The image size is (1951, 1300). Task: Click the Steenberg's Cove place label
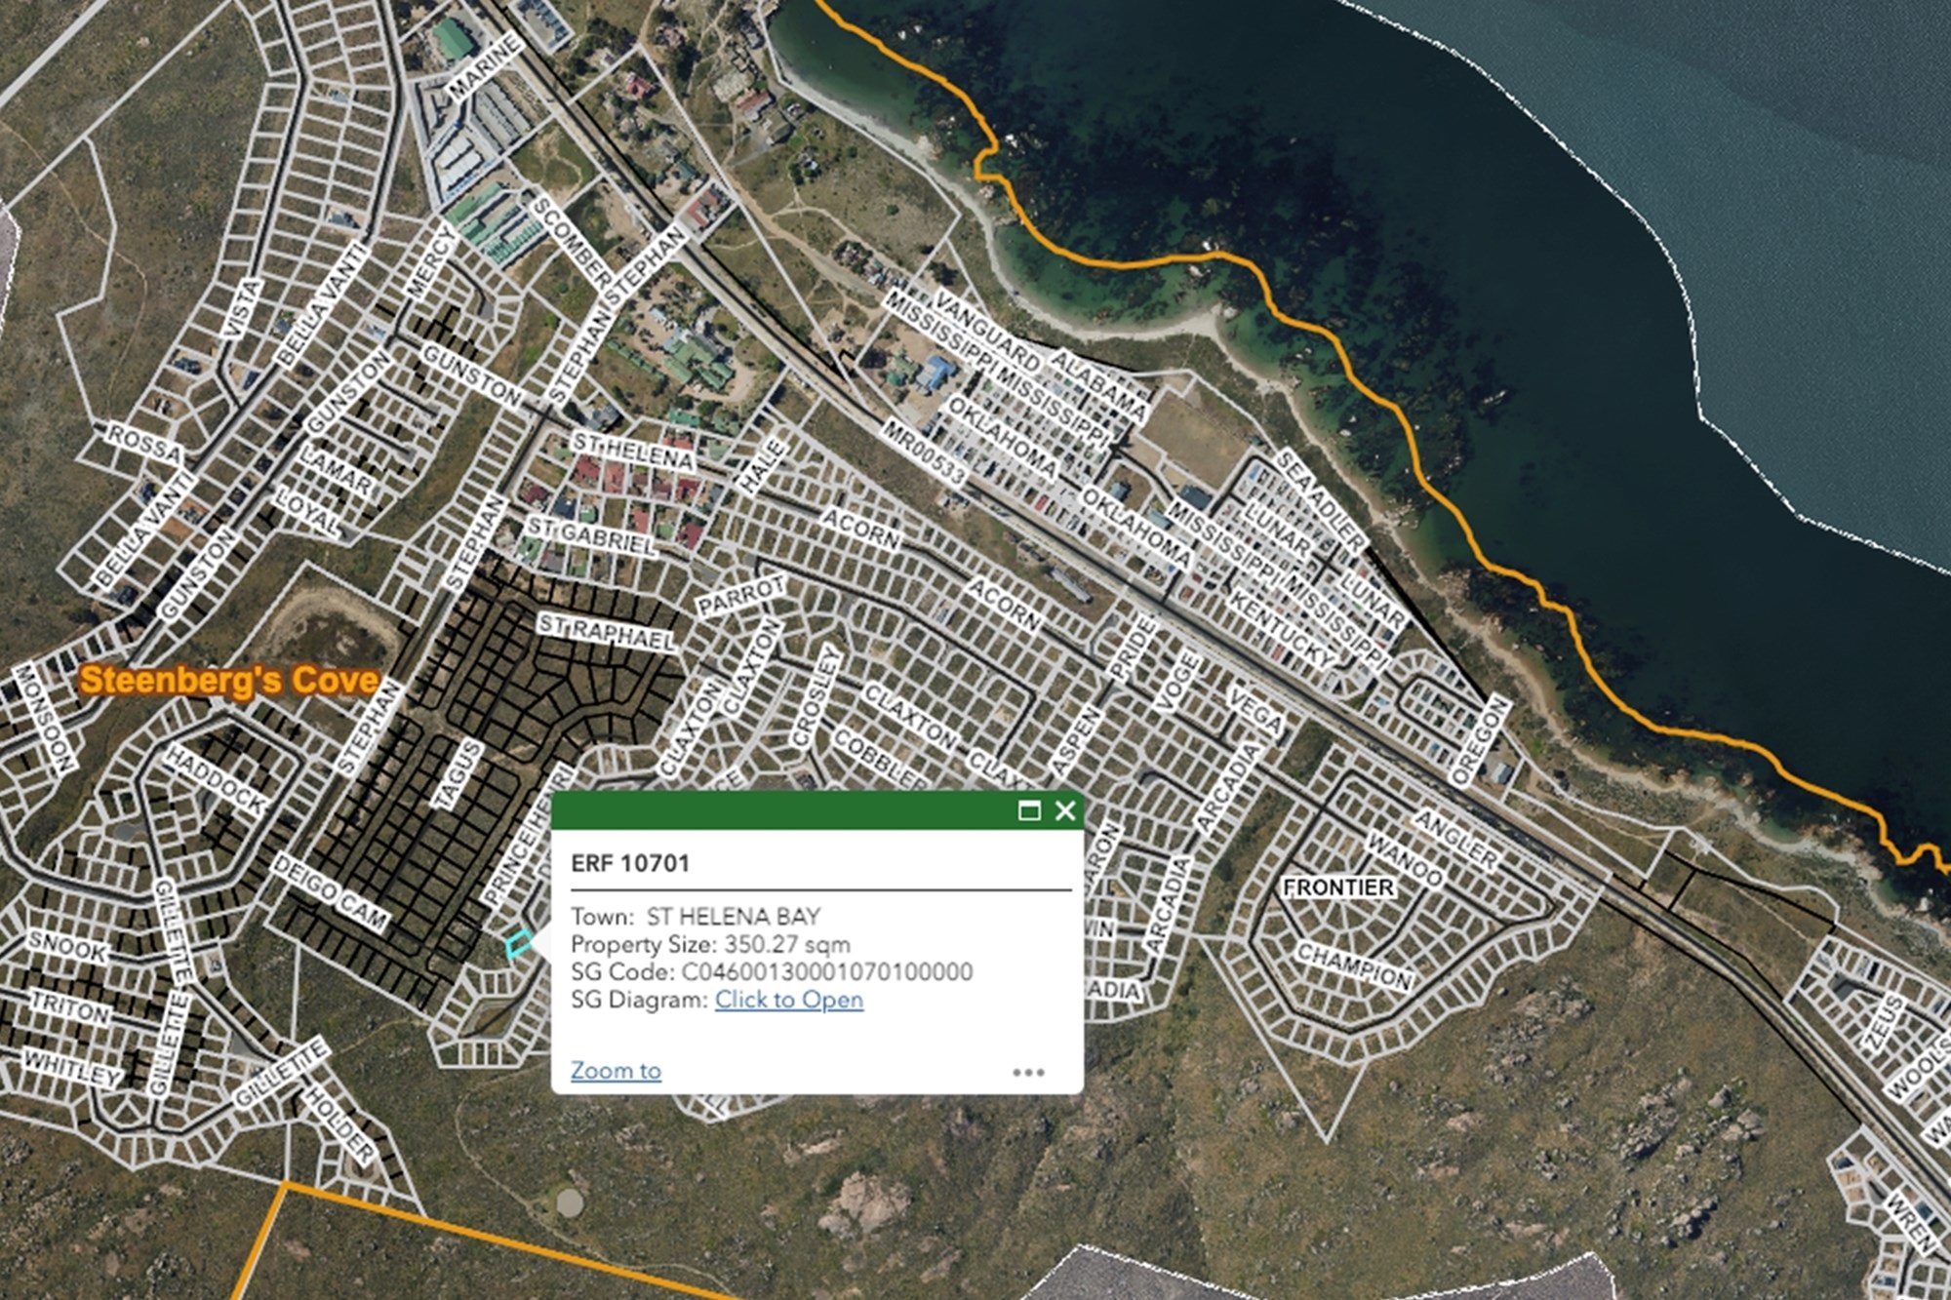point(229,680)
